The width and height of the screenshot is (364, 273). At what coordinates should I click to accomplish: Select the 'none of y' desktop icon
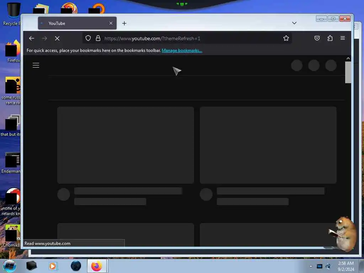[11, 202]
